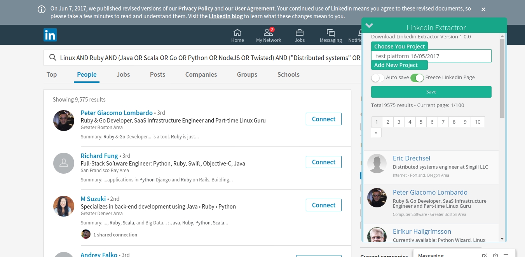This screenshot has height=257, width=525.
Task: Switch to the Jobs search tab
Action: [123, 74]
